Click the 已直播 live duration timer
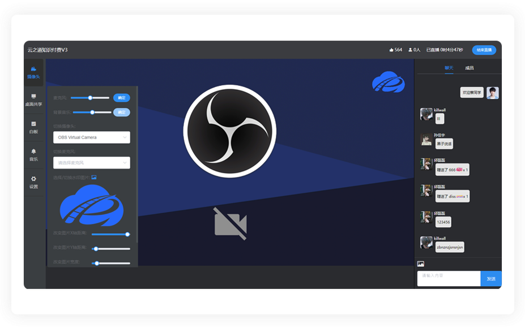Screen dimensions: 525x333 (445, 50)
